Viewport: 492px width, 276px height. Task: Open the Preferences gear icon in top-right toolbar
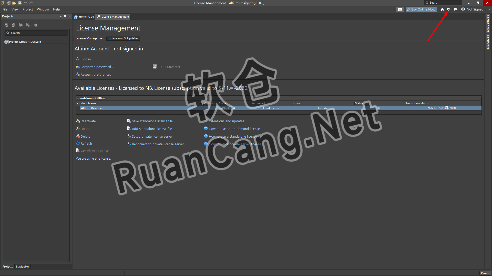click(448, 9)
